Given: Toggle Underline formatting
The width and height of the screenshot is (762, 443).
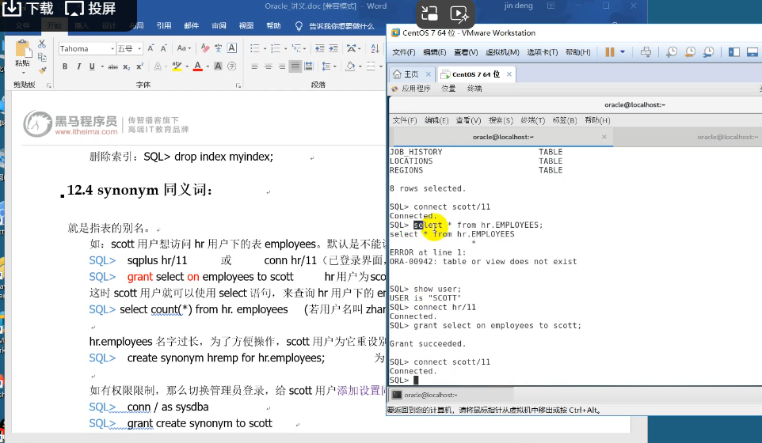Looking at the screenshot, I should (x=92, y=66).
